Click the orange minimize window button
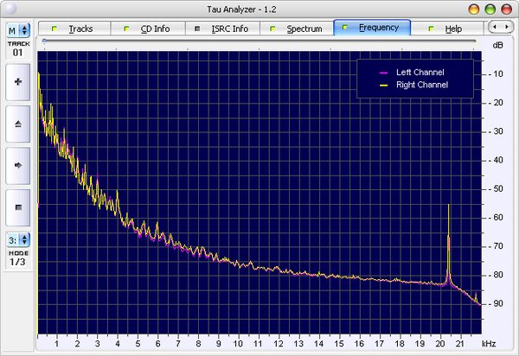This screenshot has height=356, width=519. tap(474, 10)
